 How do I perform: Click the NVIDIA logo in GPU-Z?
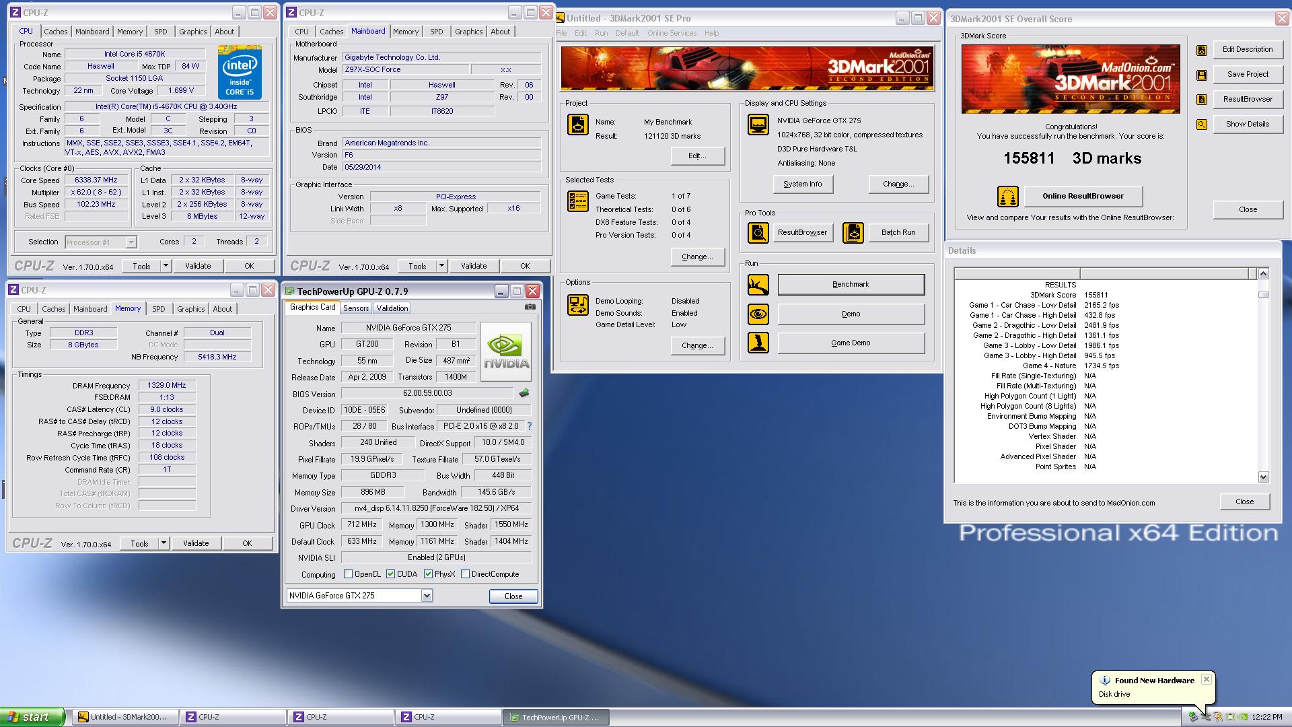[x=506, y=352]
